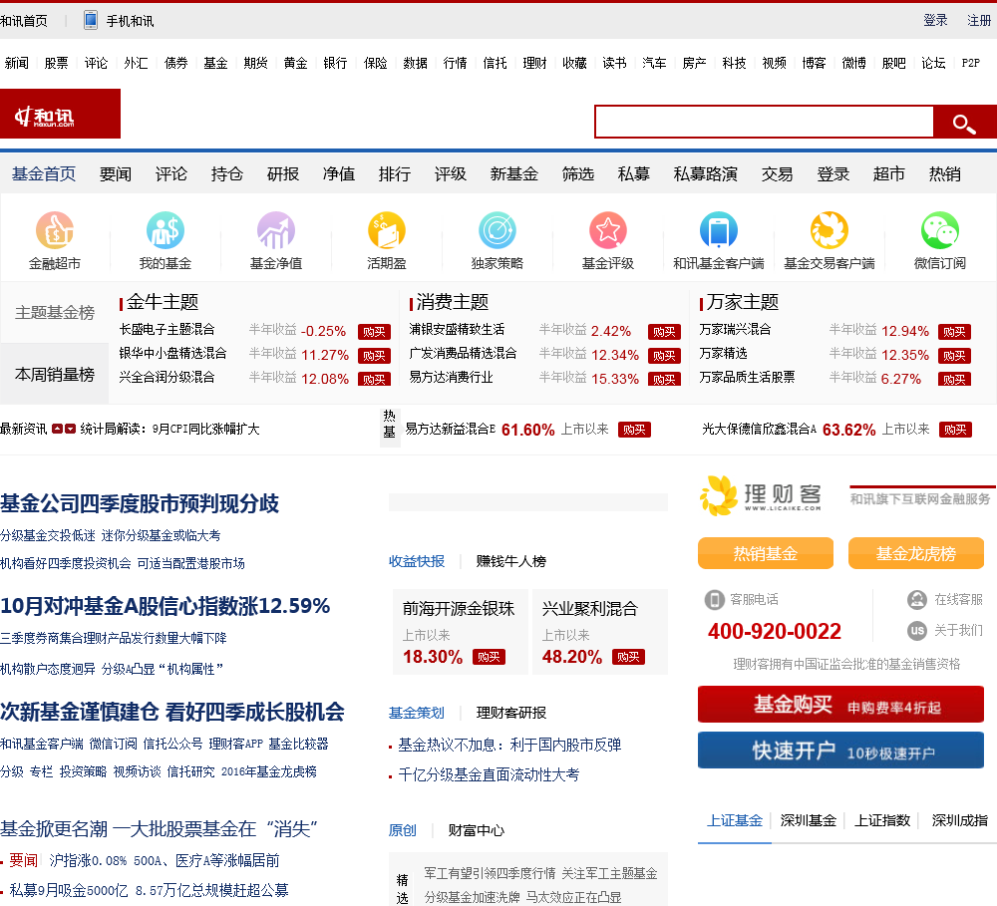997x906 pixels.
Task: Buy 光大保德信欣鑫混合A via 购买 button
Action: pos(955,430)
